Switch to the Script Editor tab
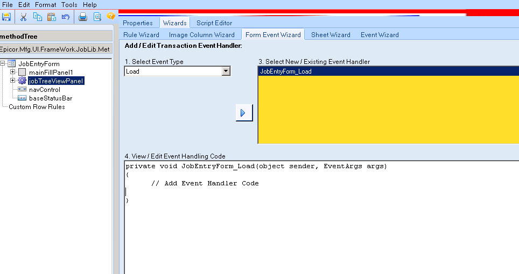This screenshot has height=274, width=519. click(x=214, y=23)
